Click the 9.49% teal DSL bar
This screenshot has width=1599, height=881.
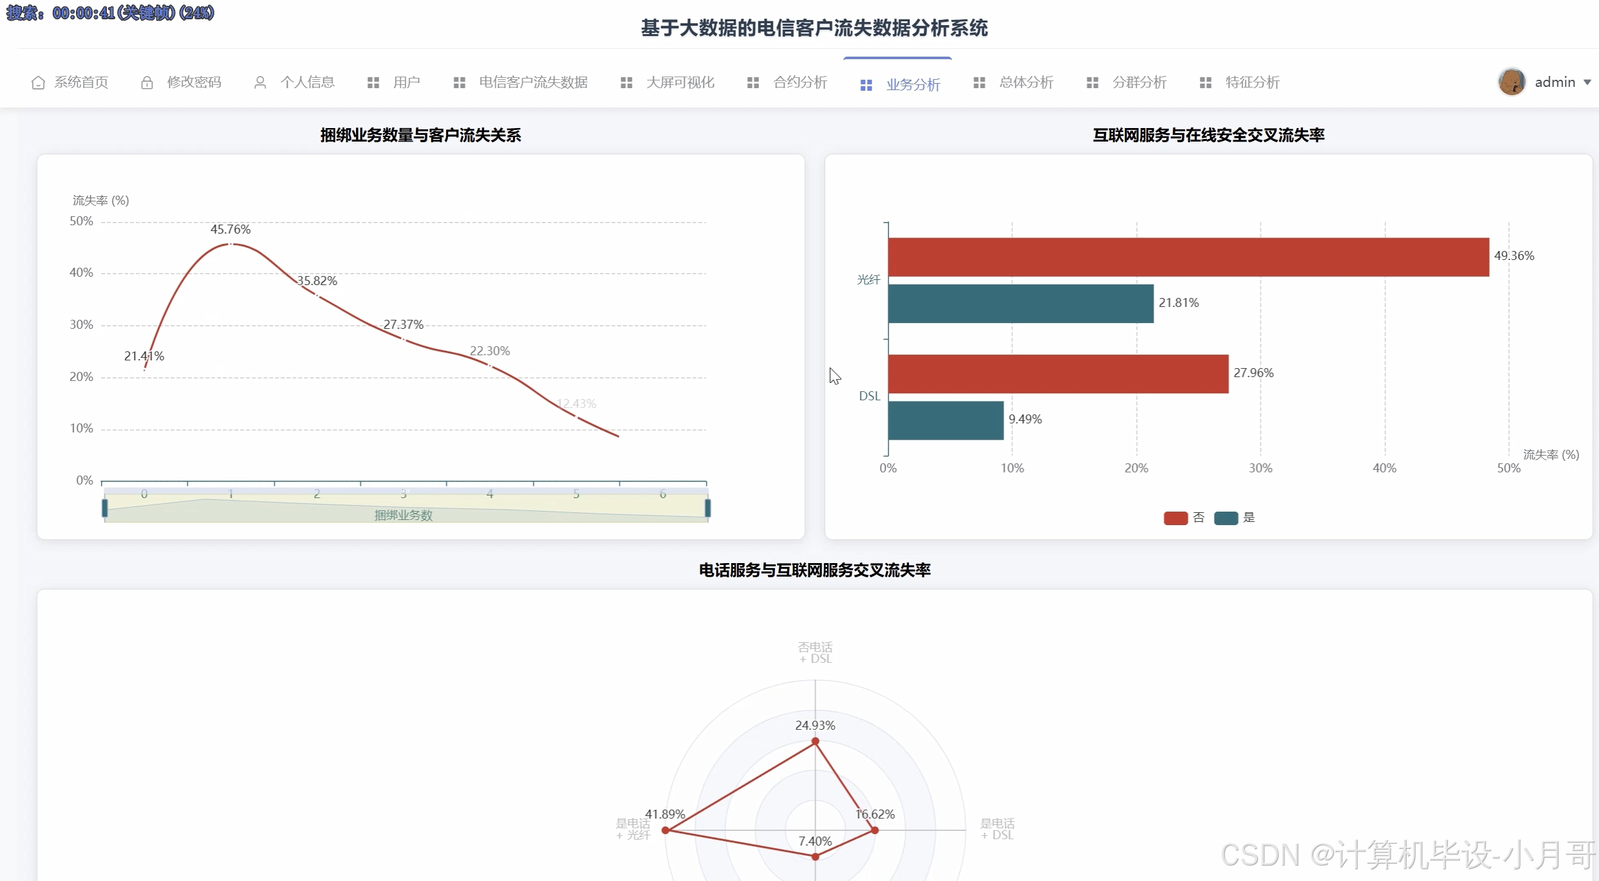946,421
